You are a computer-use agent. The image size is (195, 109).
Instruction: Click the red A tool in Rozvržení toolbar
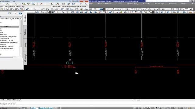point(41,4)
